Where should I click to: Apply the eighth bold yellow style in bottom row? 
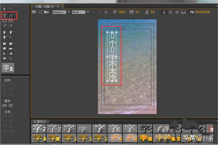[145, 138]
